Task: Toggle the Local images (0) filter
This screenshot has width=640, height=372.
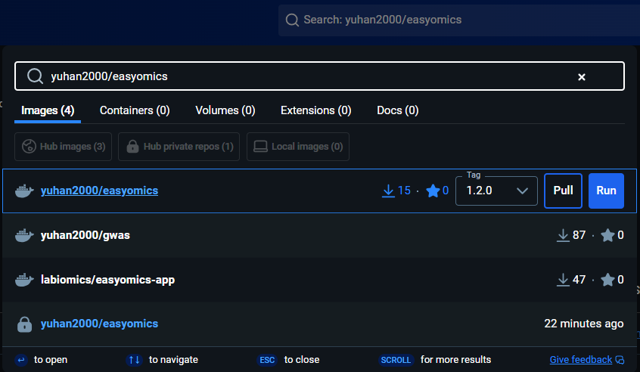Action: pos(298,147)
